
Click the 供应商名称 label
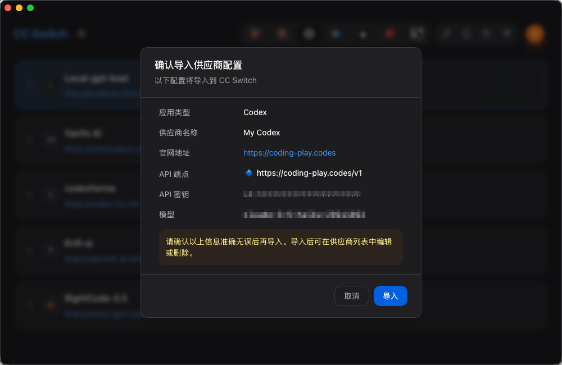coord(178,133)
